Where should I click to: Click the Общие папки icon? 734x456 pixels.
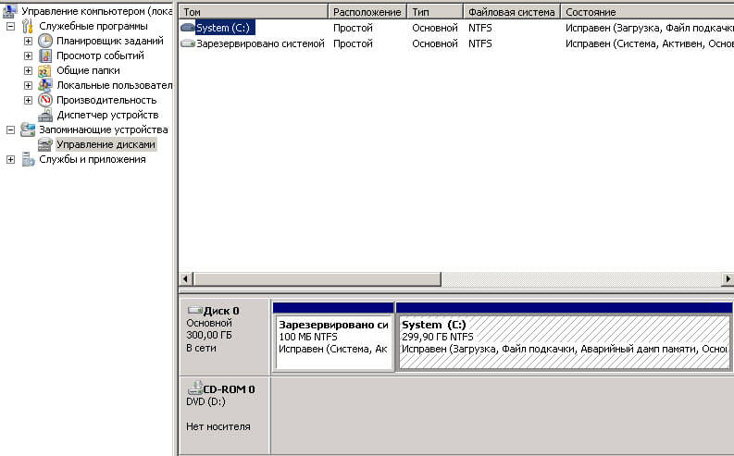tap(44, 70)
